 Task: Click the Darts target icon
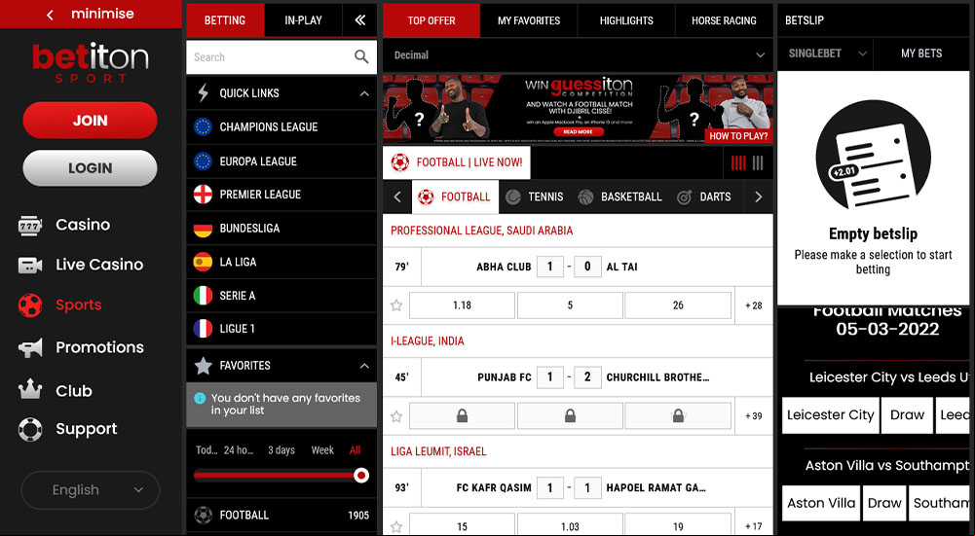click(x=684, y=197)
